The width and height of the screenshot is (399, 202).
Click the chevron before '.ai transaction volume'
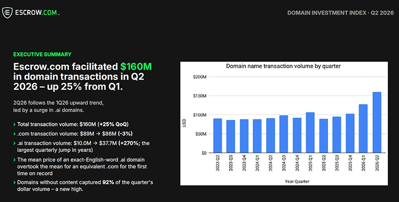(x=14, y=144)
